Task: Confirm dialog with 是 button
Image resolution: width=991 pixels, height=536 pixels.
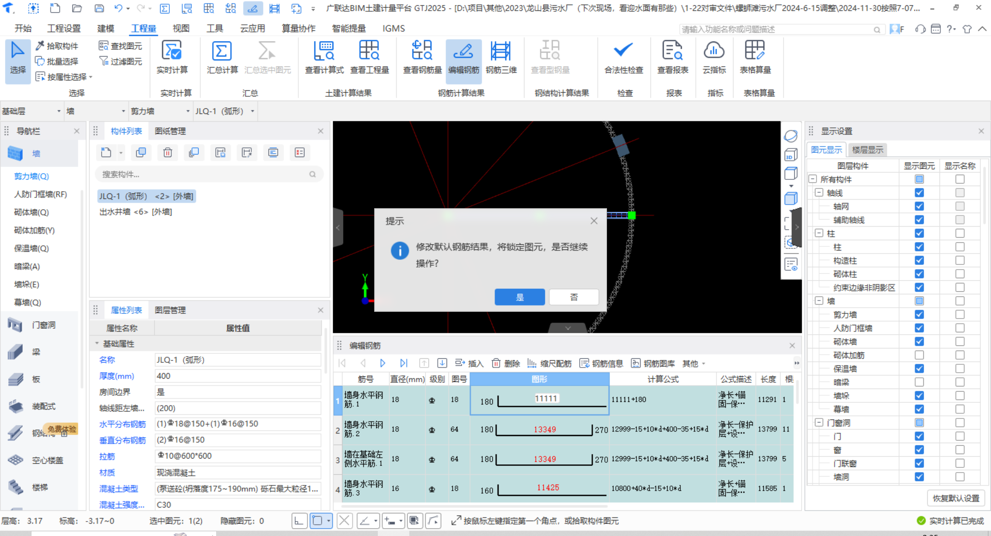Action: (x=520, y=297)
